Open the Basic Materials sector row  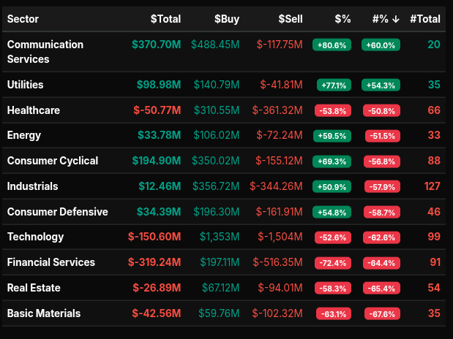[44, 313]
